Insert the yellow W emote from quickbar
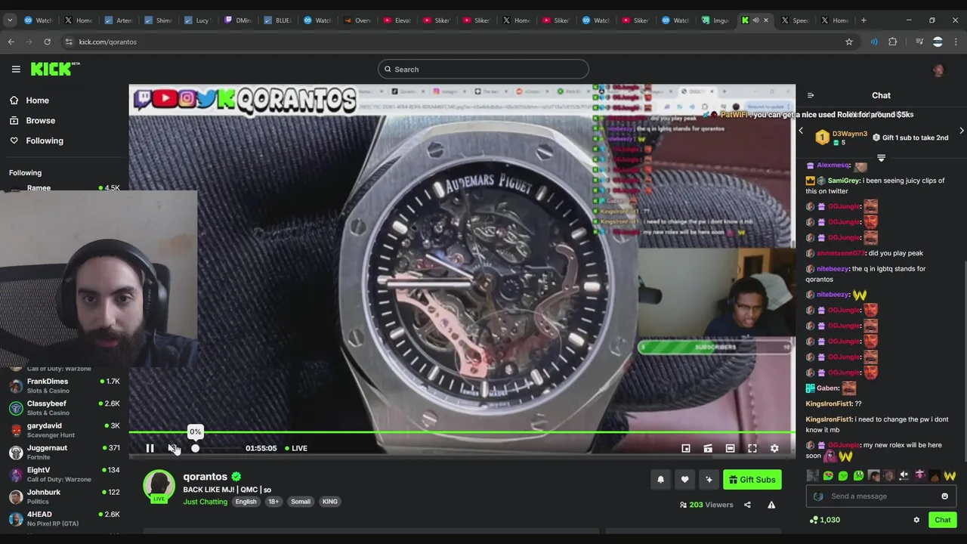Screen dimensions: 967x544 click(950, 475)
